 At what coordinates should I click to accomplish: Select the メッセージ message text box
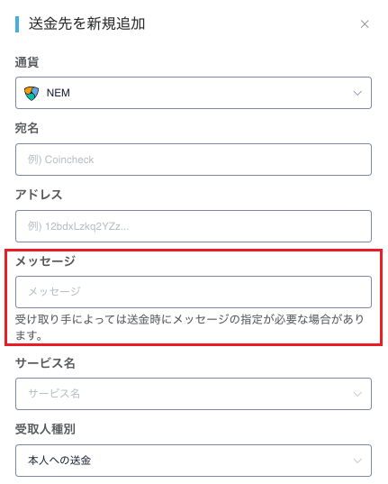point(194,292)
